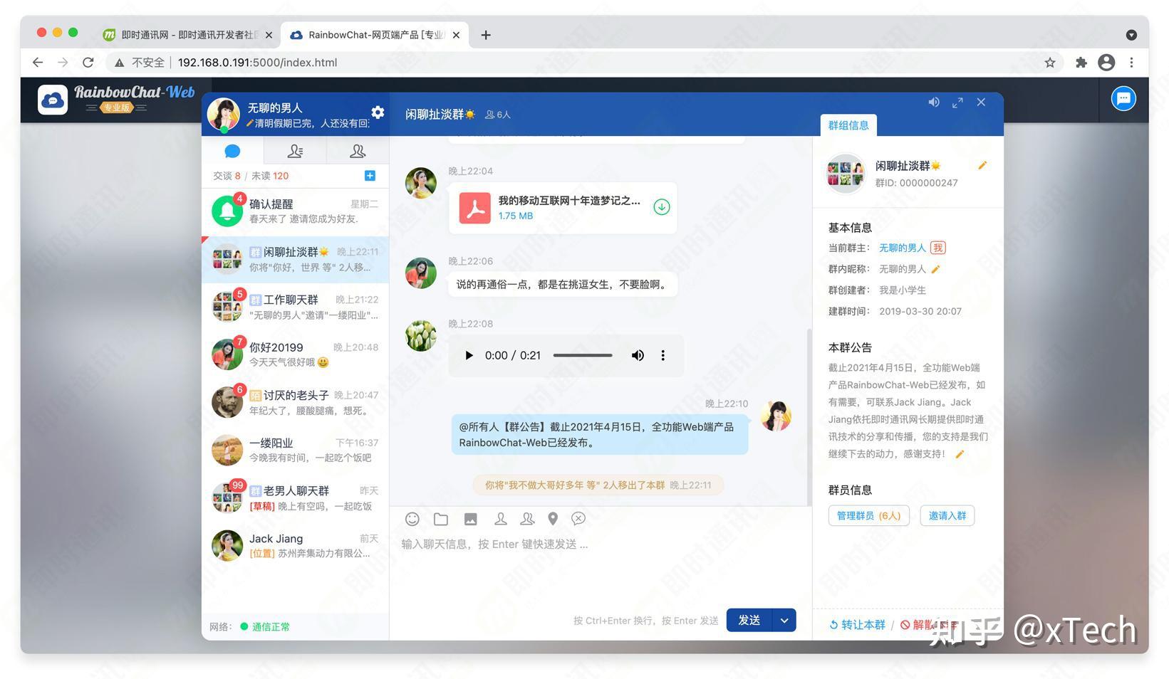Open the voice message three-dot menu

pos(663,355)
